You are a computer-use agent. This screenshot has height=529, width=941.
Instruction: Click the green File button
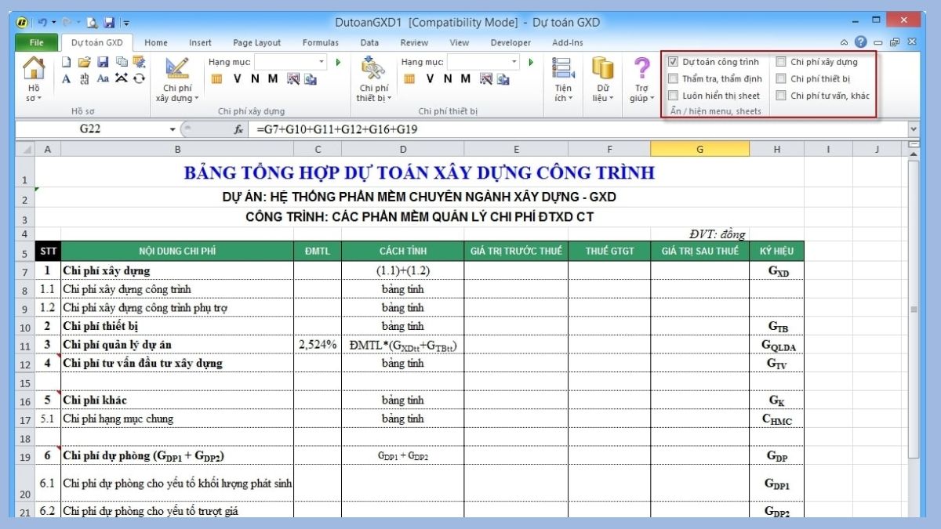36,43
